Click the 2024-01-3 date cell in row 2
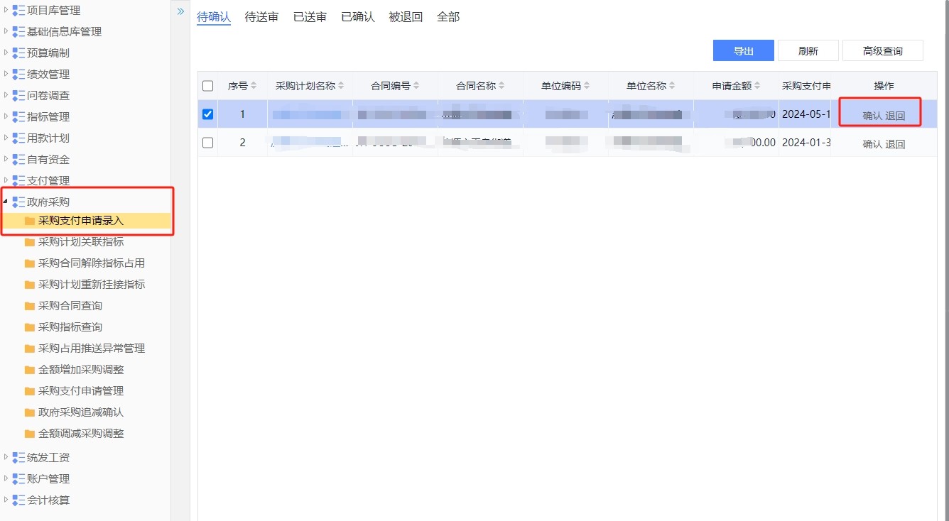949x521 pixels. (806, 143)
